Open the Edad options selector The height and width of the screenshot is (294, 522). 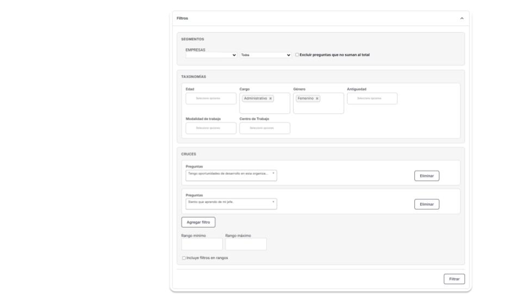click(211, 99)
